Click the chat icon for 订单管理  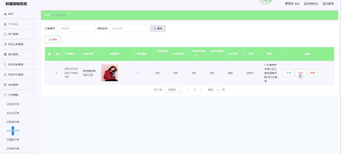(5, 95)
